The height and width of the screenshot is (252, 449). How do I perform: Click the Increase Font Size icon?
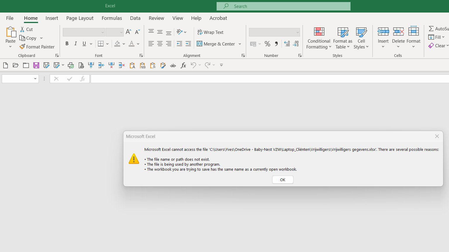[x=128, y=32]
